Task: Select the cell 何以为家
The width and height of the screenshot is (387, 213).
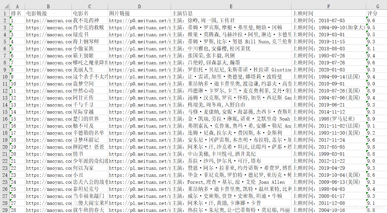Action: pos(90,168)
